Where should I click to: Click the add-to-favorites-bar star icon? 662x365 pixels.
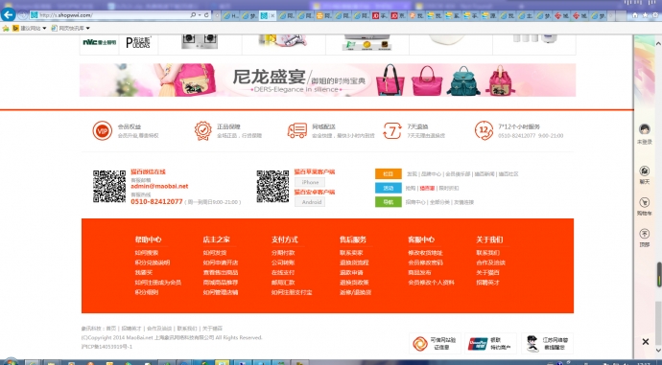pos(6,28)
